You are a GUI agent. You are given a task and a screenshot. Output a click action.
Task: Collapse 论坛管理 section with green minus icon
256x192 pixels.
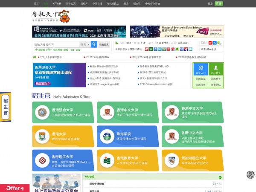[x=220, y=177]
